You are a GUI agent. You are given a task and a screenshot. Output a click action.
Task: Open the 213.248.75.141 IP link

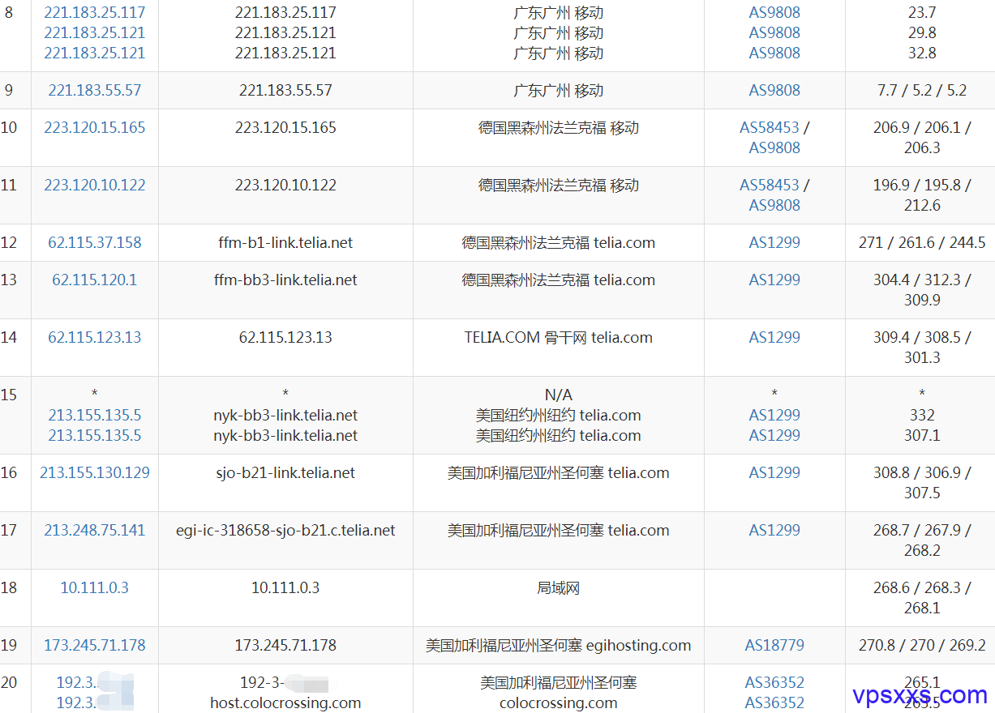[x=95, y=530]
